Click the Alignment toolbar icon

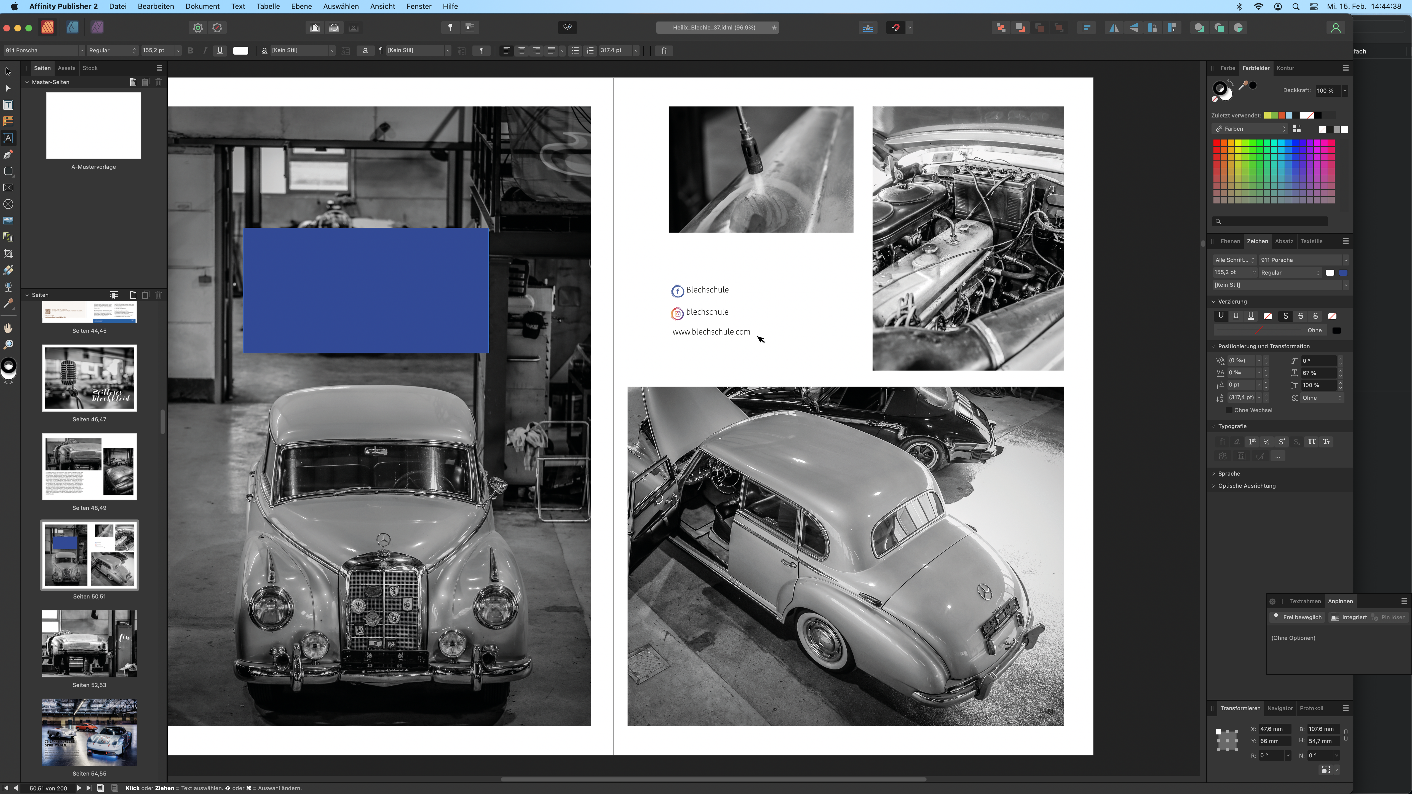point(1086,27)
